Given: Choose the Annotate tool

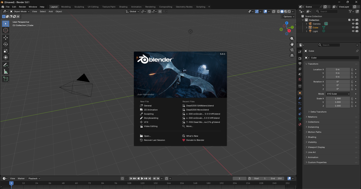Looking at the screenshot, I should pos(6,65).
